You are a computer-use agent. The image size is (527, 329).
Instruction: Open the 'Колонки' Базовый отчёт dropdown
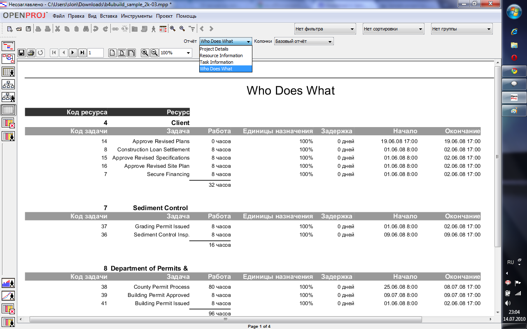point(304,41)
